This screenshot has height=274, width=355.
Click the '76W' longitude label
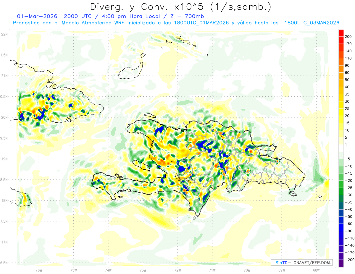39,270
